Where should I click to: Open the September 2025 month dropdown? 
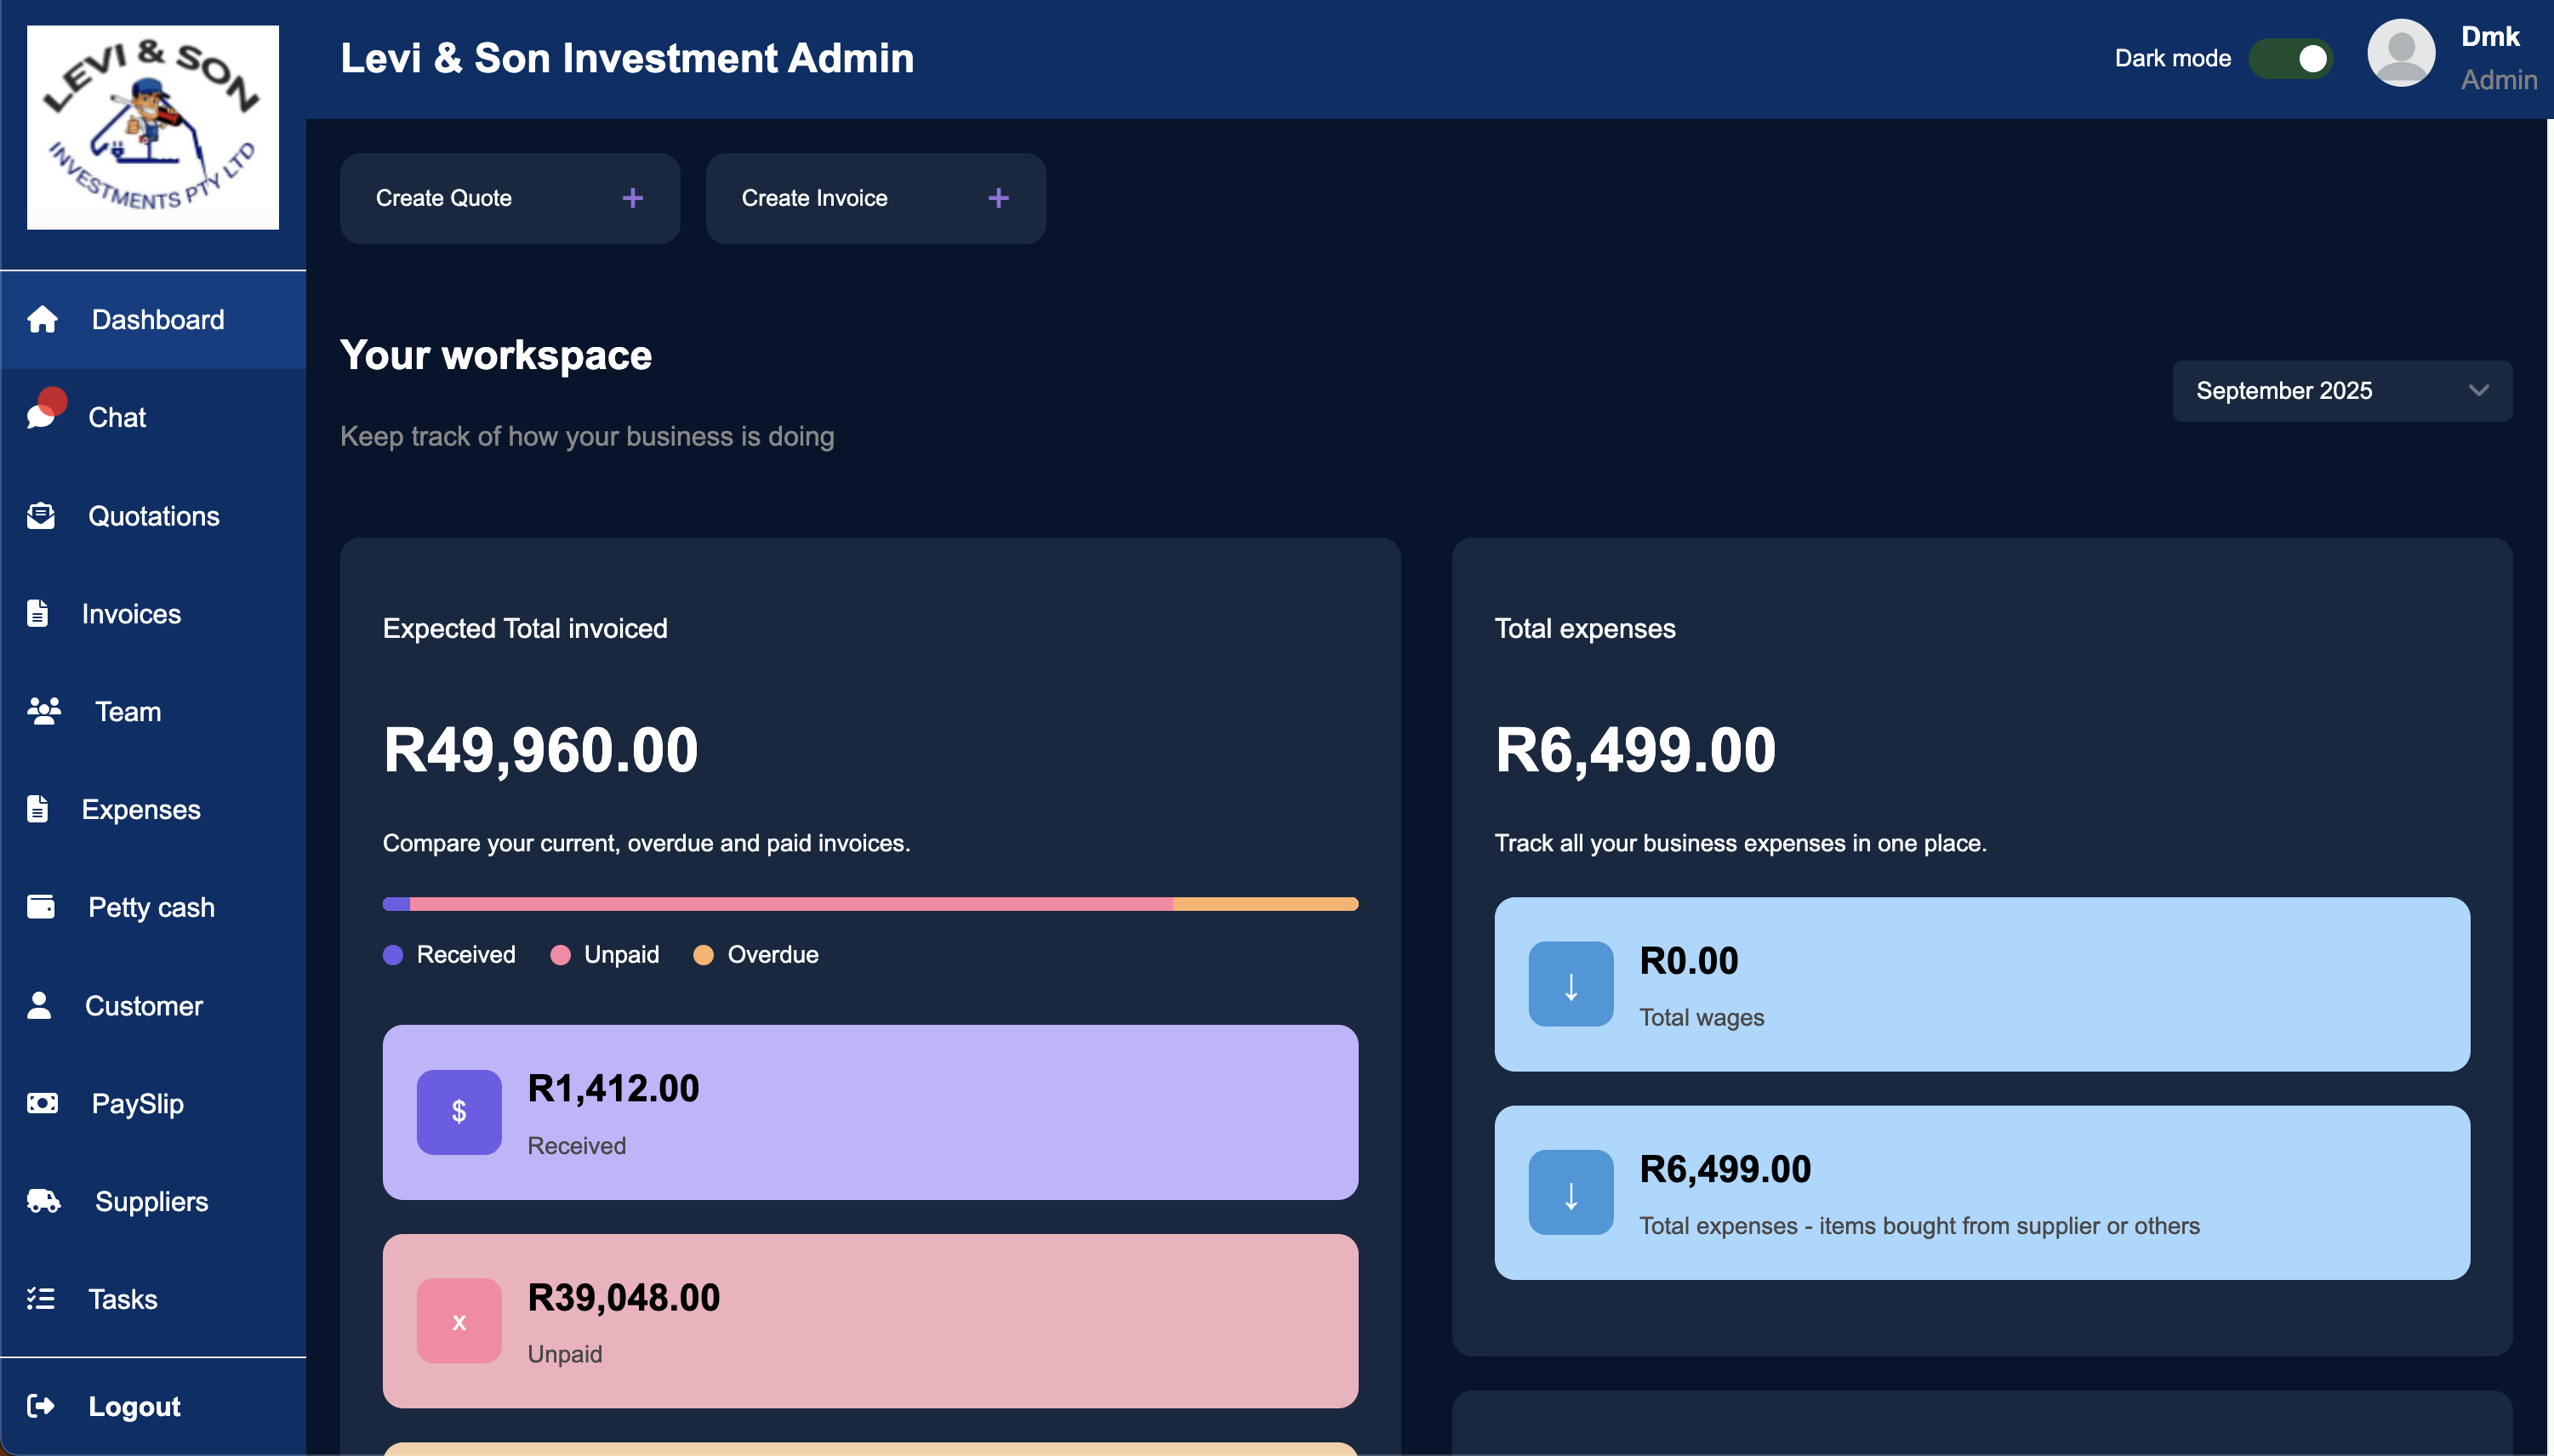point(2341,391)
